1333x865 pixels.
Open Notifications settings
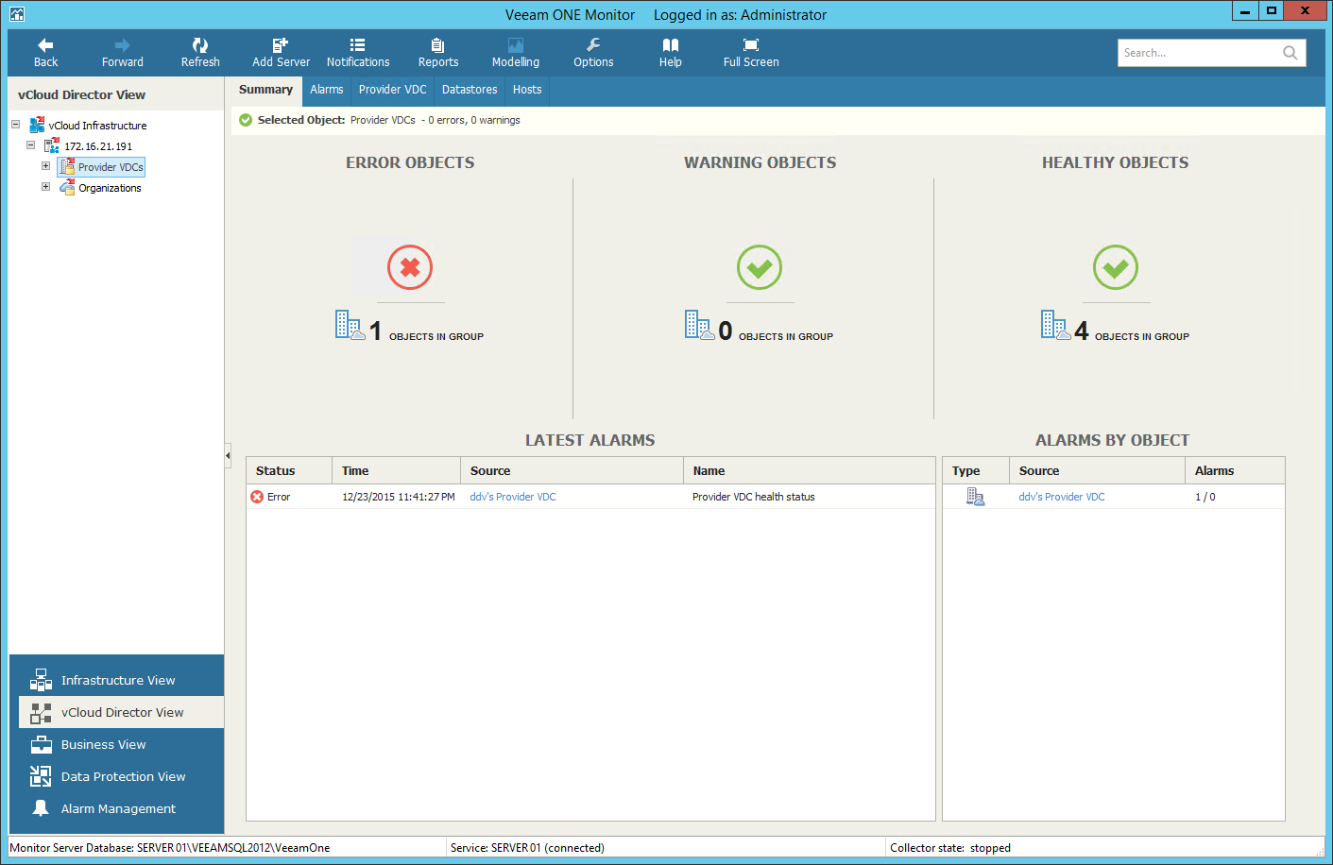pyautogui.click(x=358, y=53)
